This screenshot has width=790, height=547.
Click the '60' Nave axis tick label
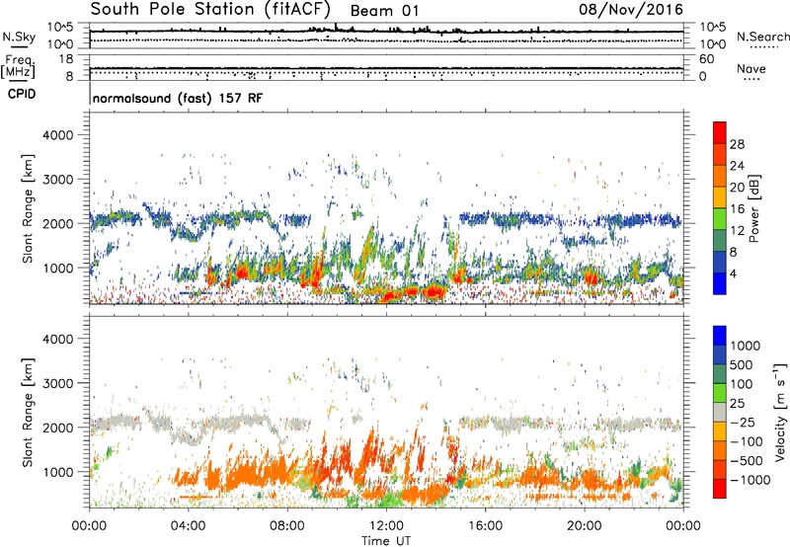pyautogui.click(x=706, y=59)
